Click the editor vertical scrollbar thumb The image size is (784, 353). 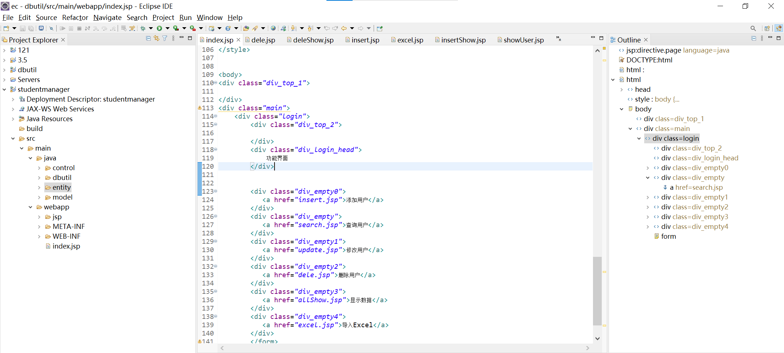(597, 291)
